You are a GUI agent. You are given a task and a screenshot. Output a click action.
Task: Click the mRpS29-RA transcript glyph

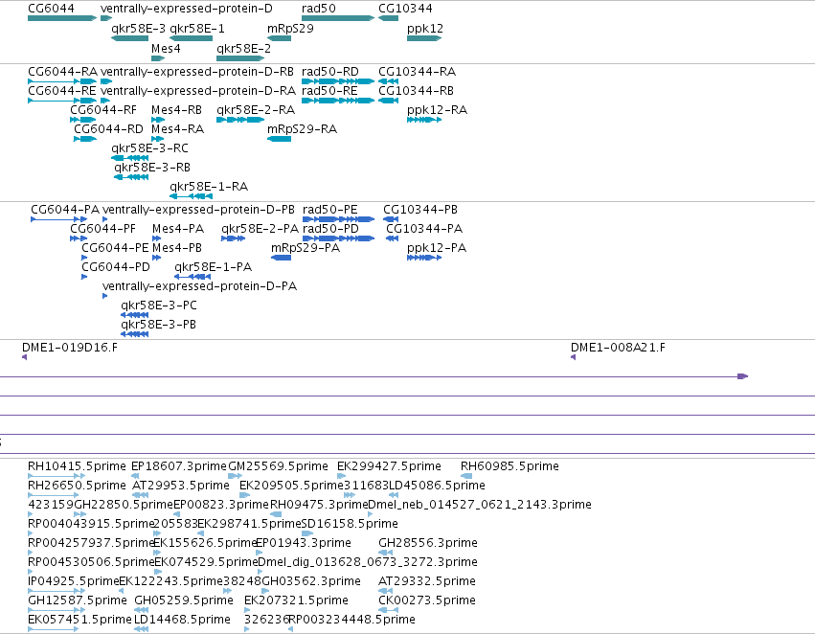tap(279, 139)
